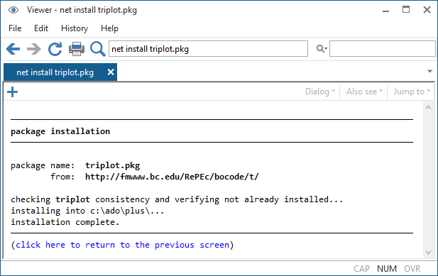Open the small search options magnifier dropdown
Viewport: 438px width, 276px height.
tap(322, 49)
